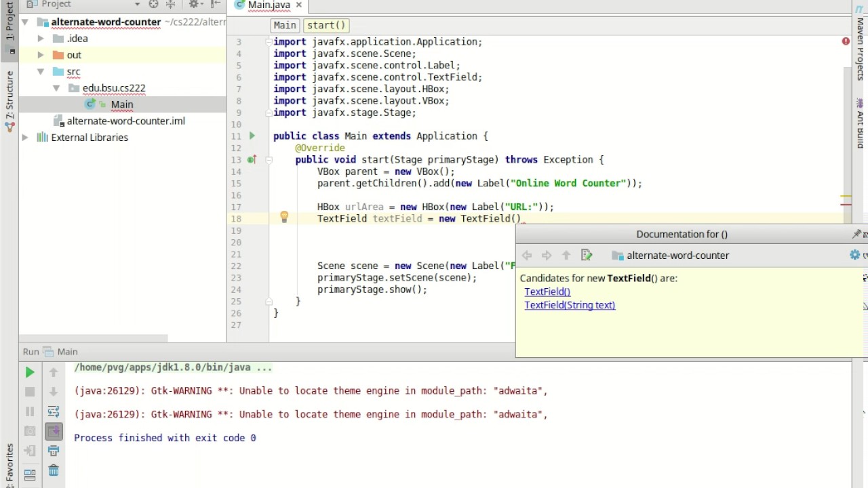Click the Main breadcrumb

[285, 25]
